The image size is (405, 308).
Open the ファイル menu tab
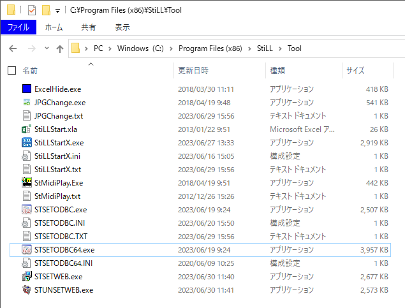18,27
